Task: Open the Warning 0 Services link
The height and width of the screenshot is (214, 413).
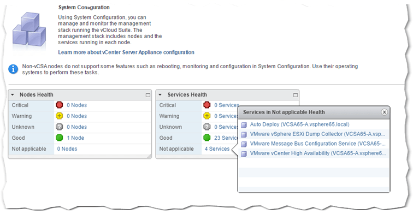Action: (226, 116)
